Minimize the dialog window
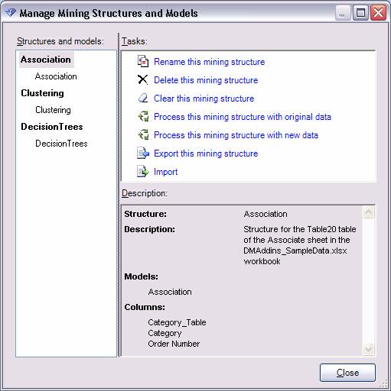Image resolution: width=391 pixels, height=391 pixels. click(342, 13)
